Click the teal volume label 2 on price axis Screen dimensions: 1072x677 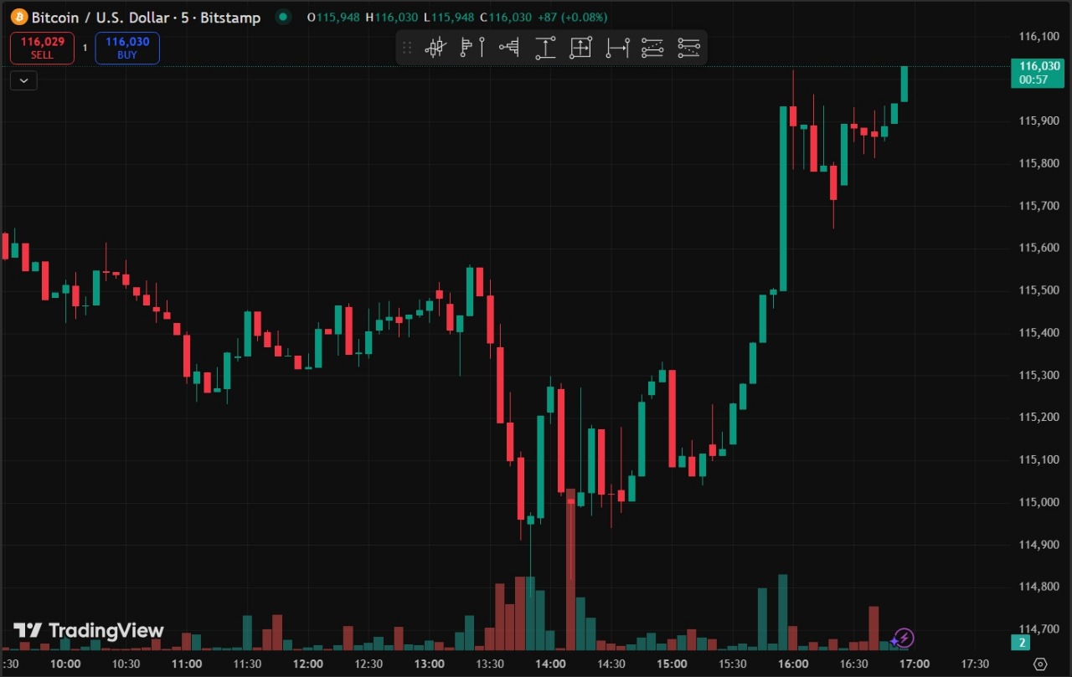(1020, 643)
